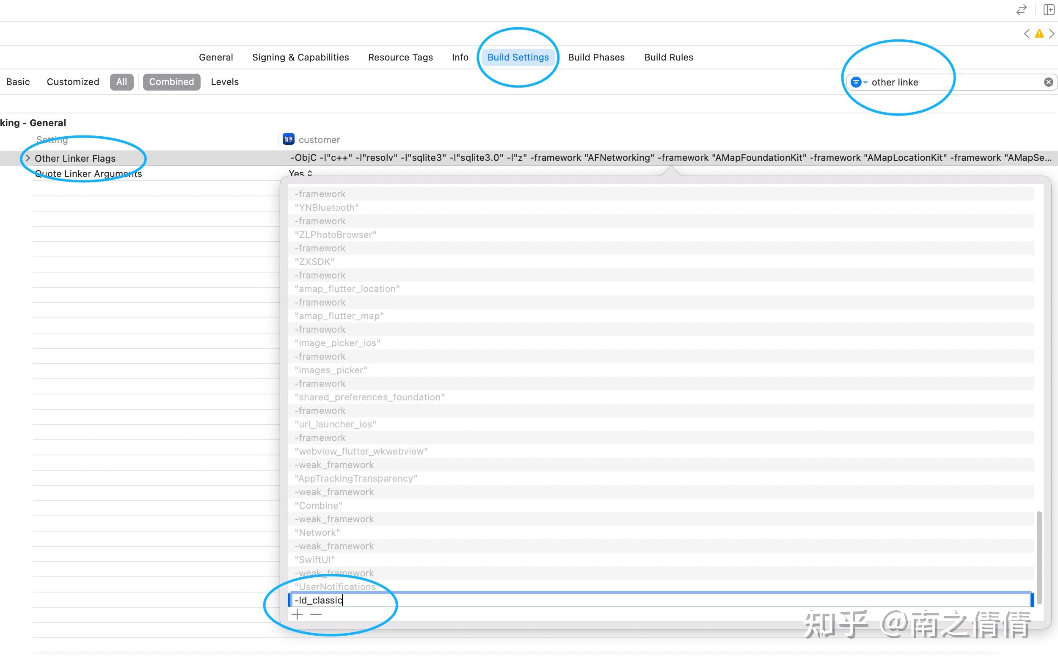
Task: Switch to Levels view mode
Action: click(225, 82)
